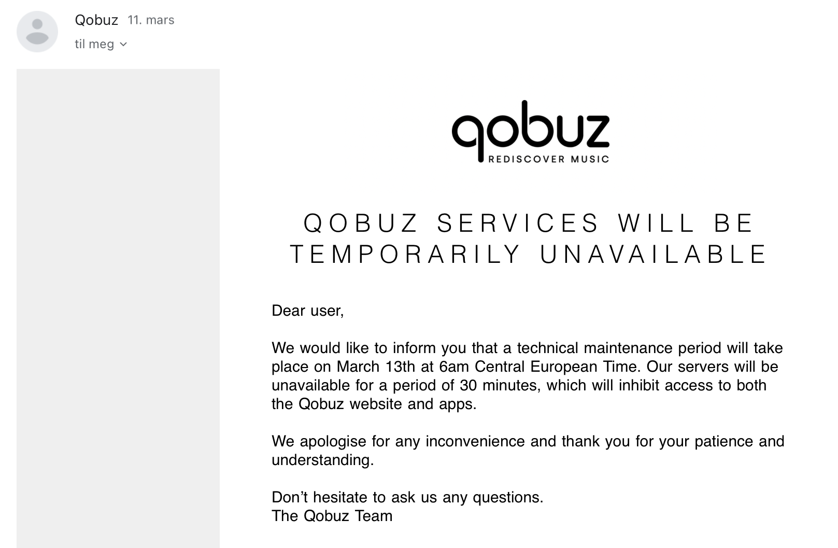
Task: Click the sender's gray avatar icon
Action: [37, 32]
